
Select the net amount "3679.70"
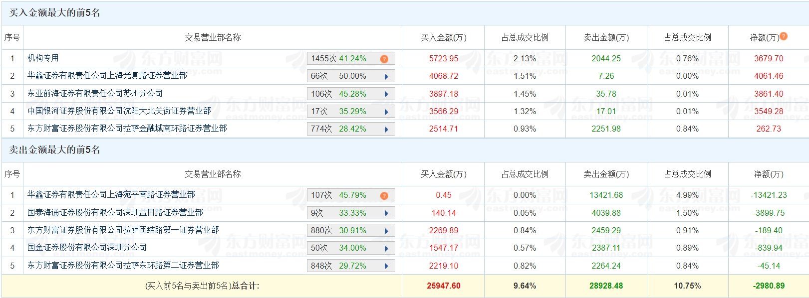(x=769, y=59)
